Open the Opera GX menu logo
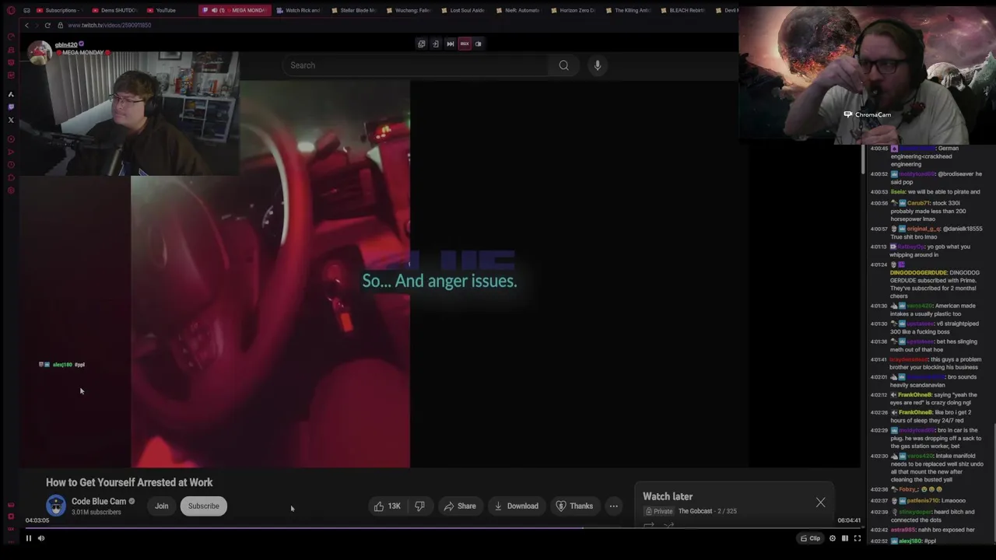 [x=11, y=10]
